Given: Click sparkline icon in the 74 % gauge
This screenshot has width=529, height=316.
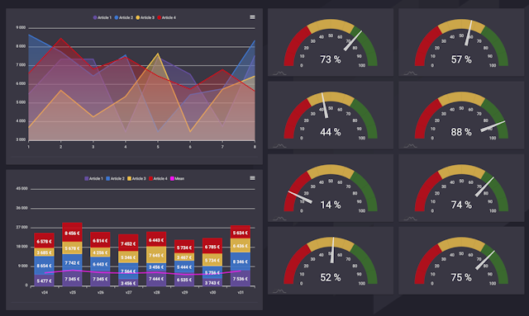Looking at the screenshot, I should [x=410, y=219].
